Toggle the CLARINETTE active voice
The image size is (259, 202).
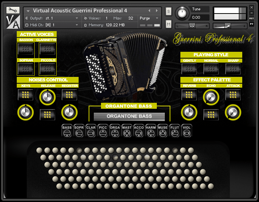tap(47, 49)
